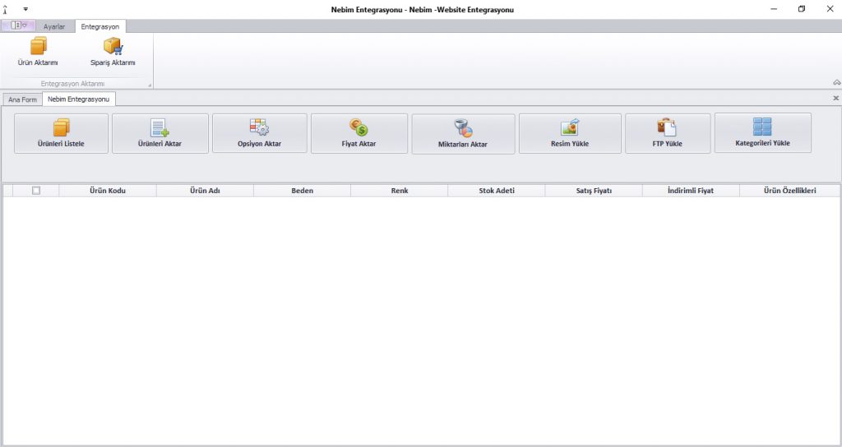Click the Ürün Özellikleri column header
Image resolution: width=842 pixels, height=447 pixels.
tap(790, 191)
